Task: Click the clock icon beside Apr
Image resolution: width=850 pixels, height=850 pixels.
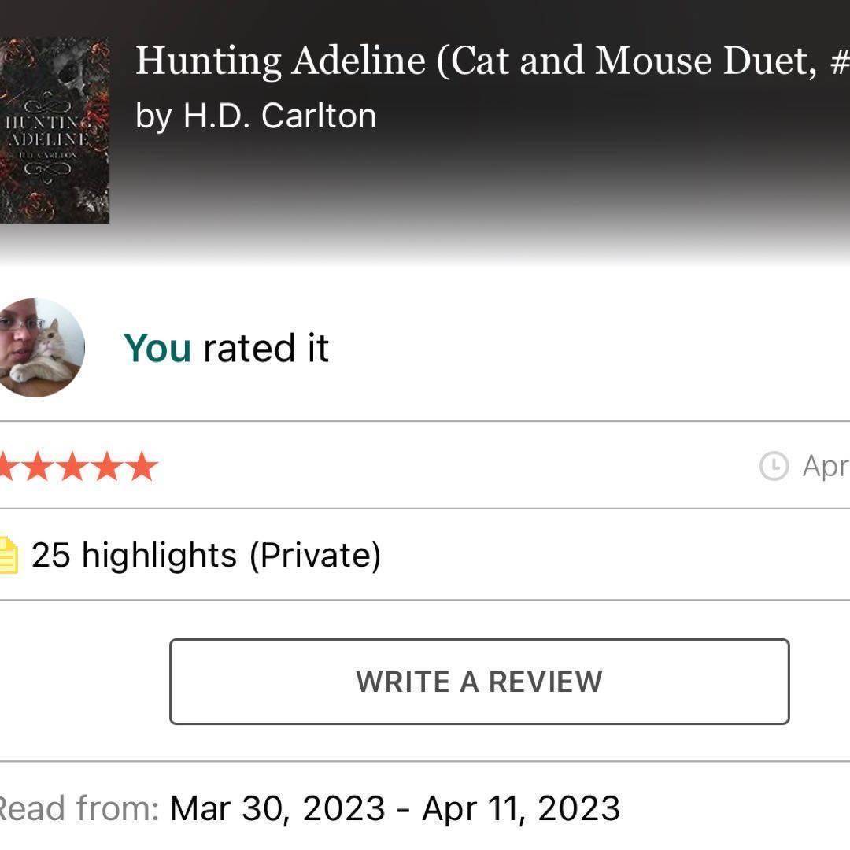Action: [774, 467]
